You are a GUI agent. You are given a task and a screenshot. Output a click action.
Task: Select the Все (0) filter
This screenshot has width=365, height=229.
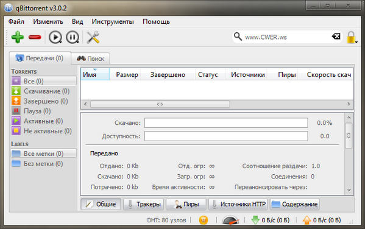coord(43,81)
